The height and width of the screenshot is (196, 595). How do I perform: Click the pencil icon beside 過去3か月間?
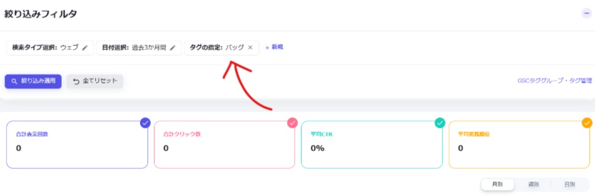pos(173,48)
